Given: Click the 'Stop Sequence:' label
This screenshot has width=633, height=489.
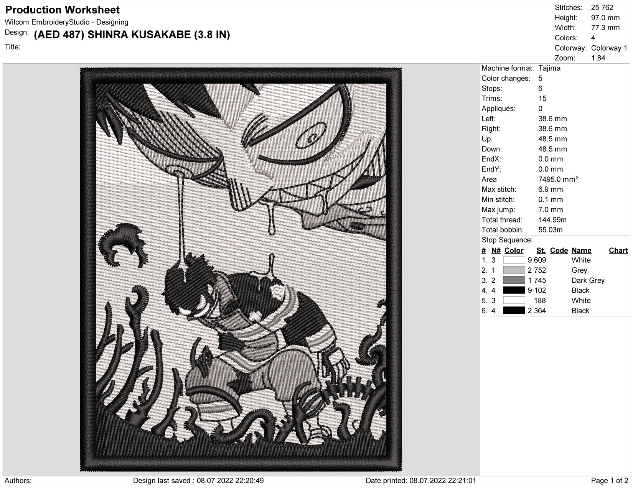Looking at the screenshot, I should coord(507,240).
